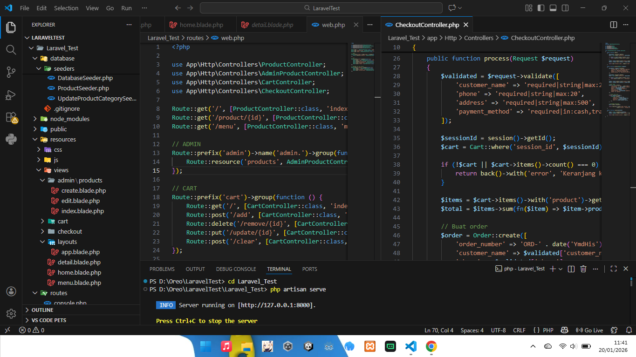Switch to the home.blade.php tab
The width and height of the screenshot is (636, 357).
(201, 25)
